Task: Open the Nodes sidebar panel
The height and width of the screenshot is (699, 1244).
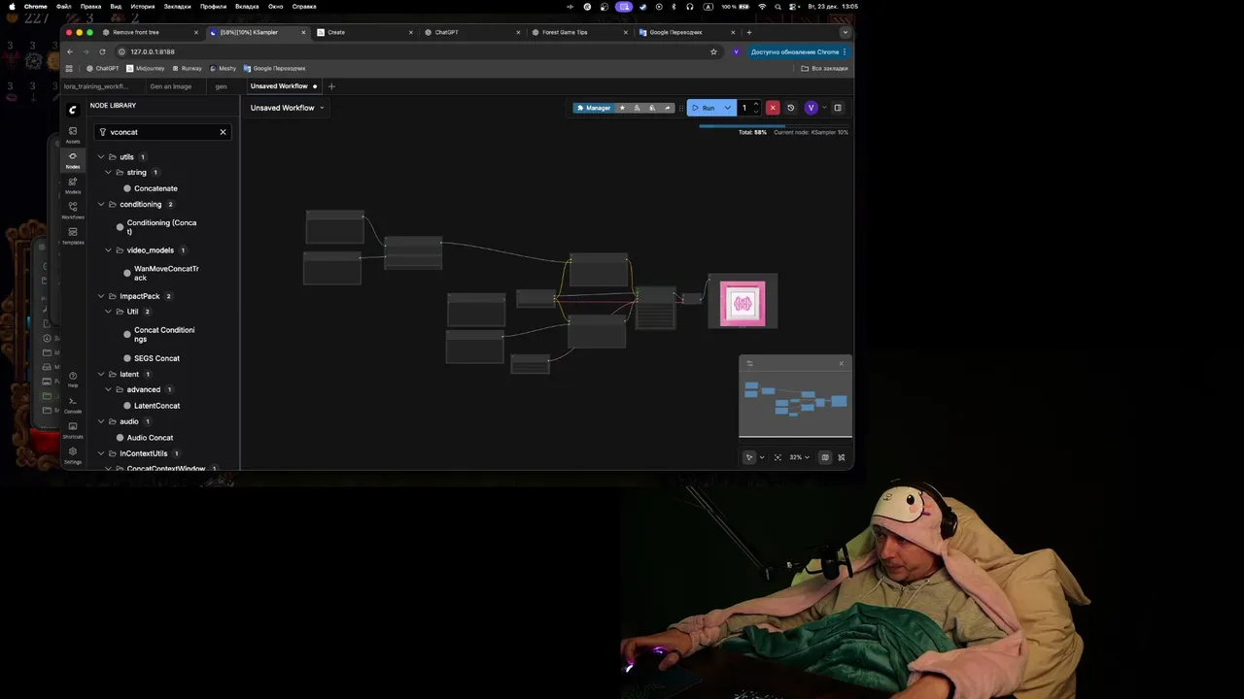Action: [x=73, y=159]
